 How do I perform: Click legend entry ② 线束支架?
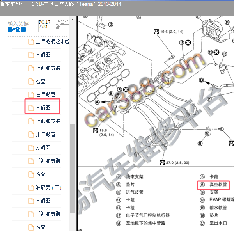click(130, 177)
